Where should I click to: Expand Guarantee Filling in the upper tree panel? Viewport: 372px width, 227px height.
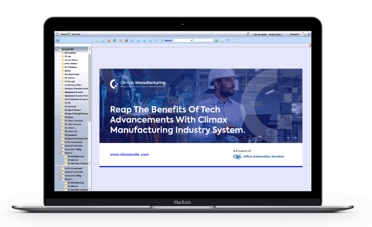pos(59,149)
